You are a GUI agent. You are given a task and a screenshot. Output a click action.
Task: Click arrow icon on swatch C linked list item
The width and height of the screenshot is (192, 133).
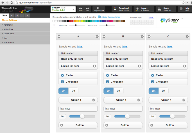(184, 66)
